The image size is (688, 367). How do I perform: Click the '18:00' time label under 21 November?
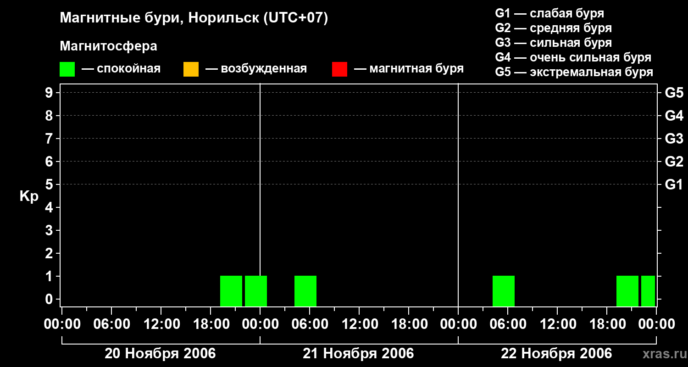click(x=409, y=324)
